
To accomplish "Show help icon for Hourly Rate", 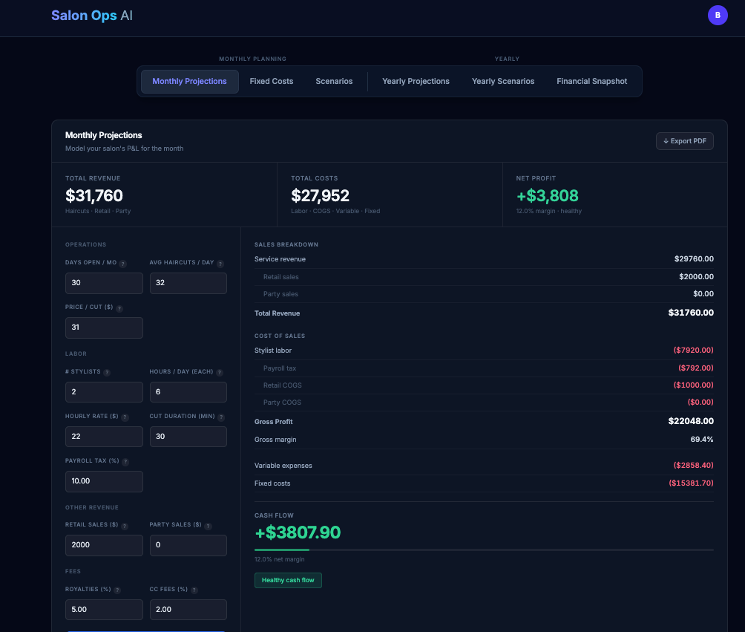I will point(125,417).
